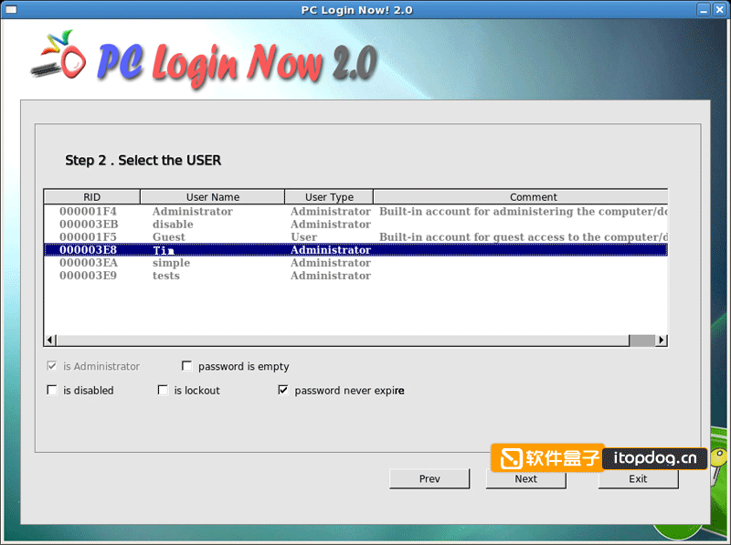
Task: Uncheck 'password never expire'
Action: pos(283,390)
